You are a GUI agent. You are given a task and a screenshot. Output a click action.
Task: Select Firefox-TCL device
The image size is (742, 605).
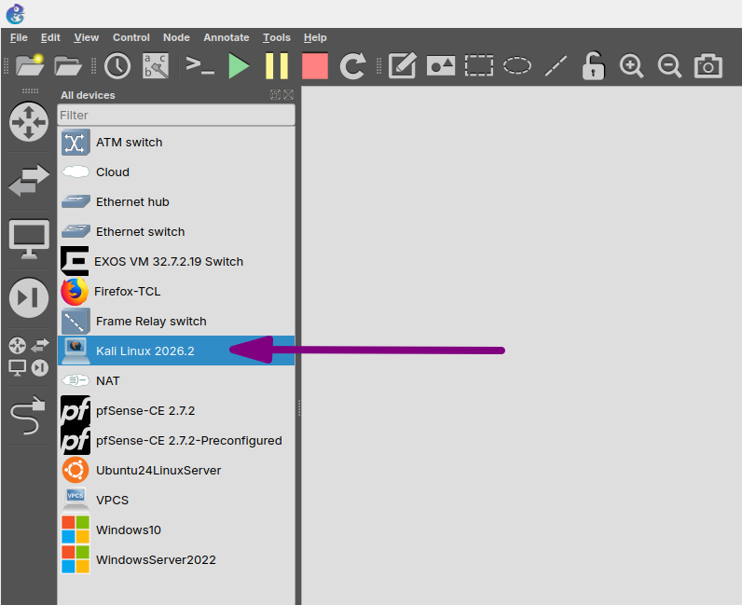tap(176, 291)
